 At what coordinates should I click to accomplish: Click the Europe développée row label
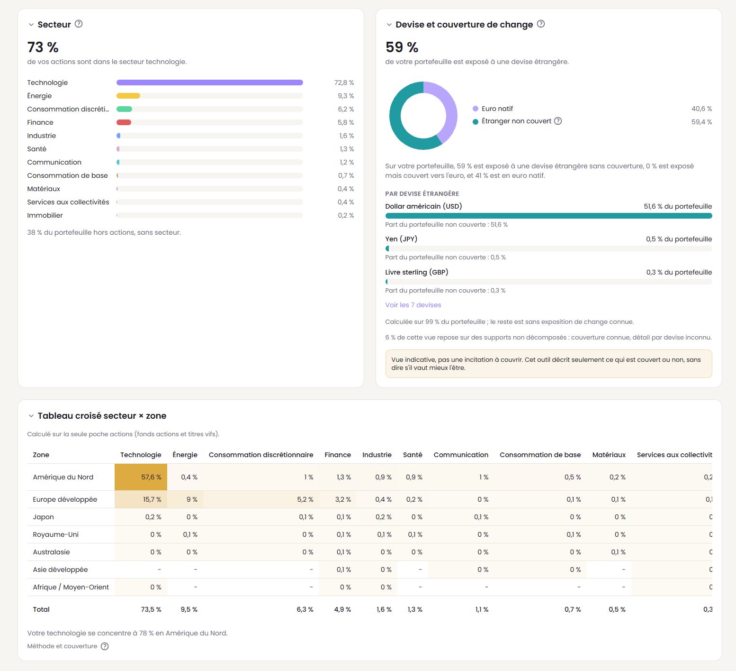pos(65,499)
